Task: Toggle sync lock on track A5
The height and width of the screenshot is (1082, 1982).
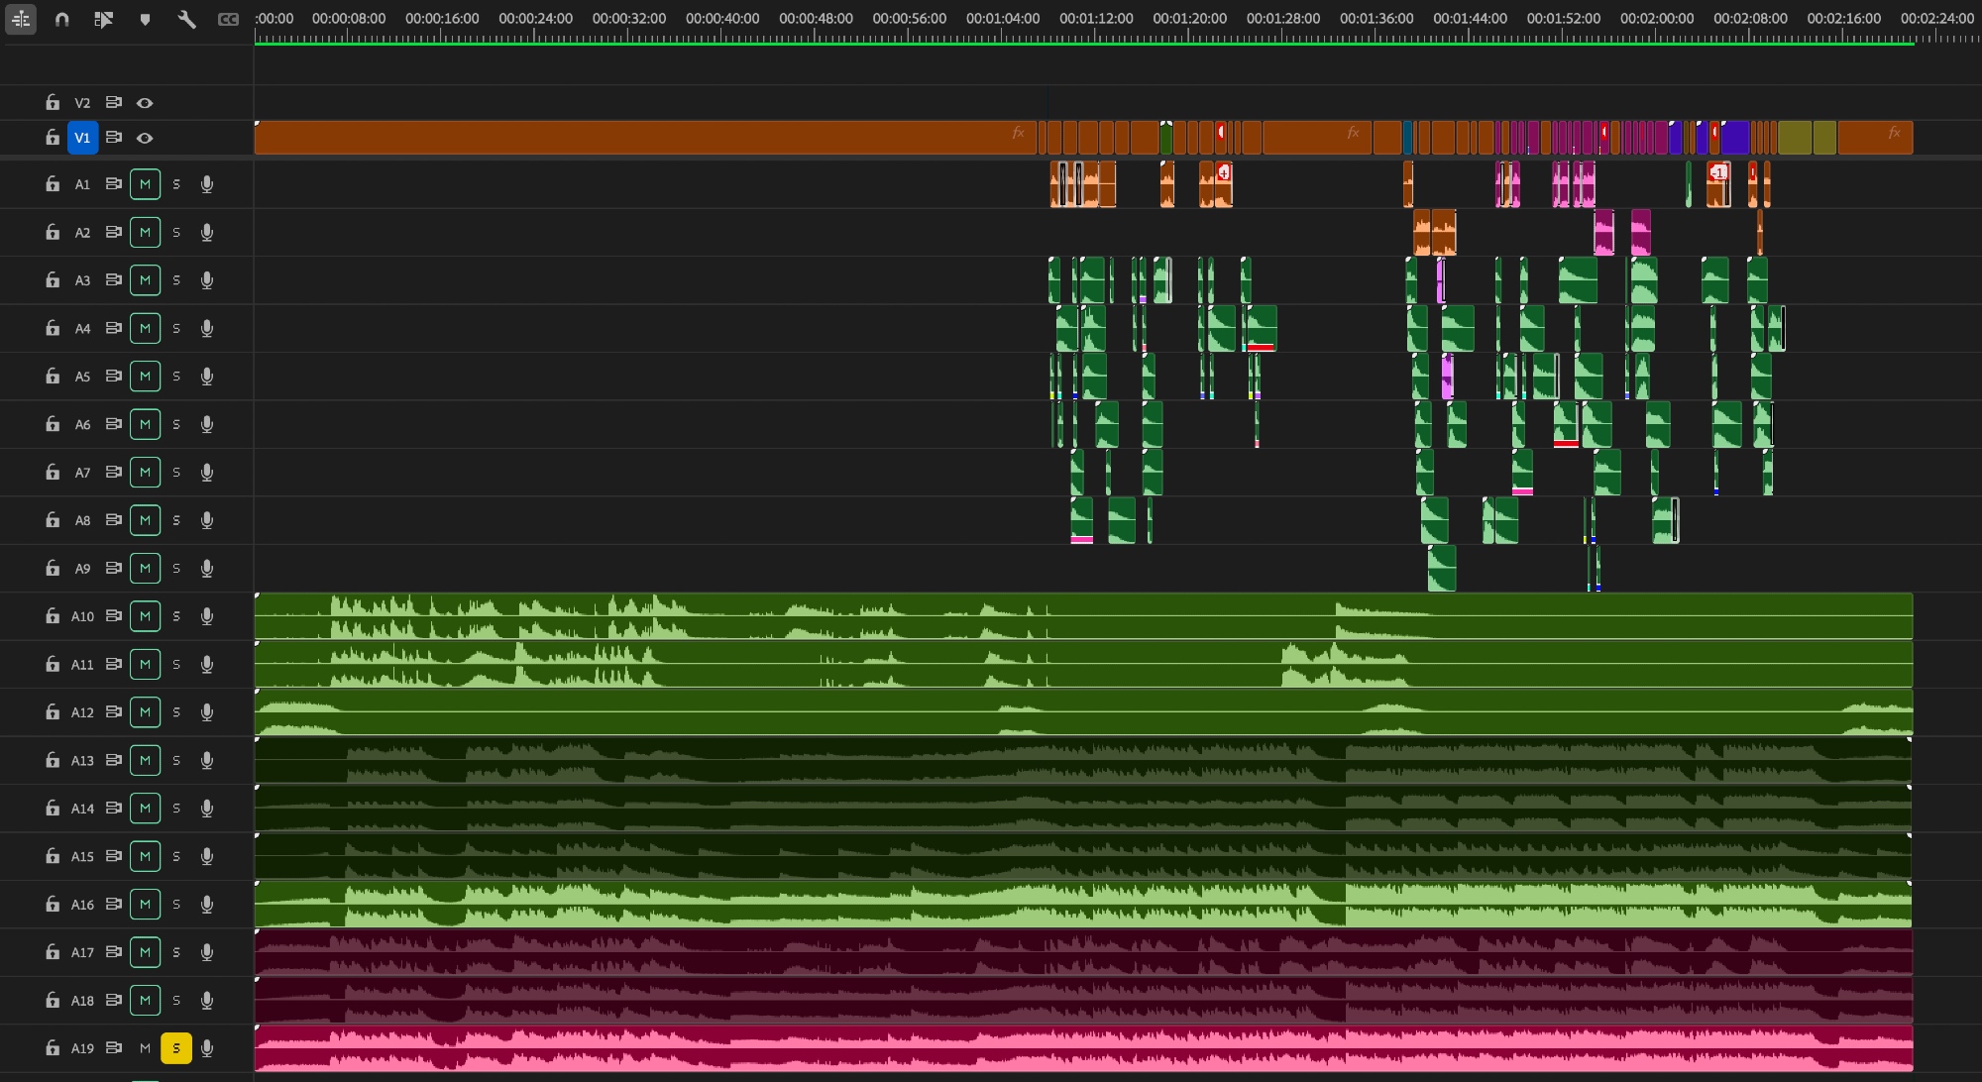Action: click(114, 377)
